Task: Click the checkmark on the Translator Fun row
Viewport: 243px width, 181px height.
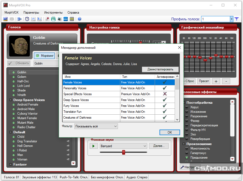Action: coord(165,111)
